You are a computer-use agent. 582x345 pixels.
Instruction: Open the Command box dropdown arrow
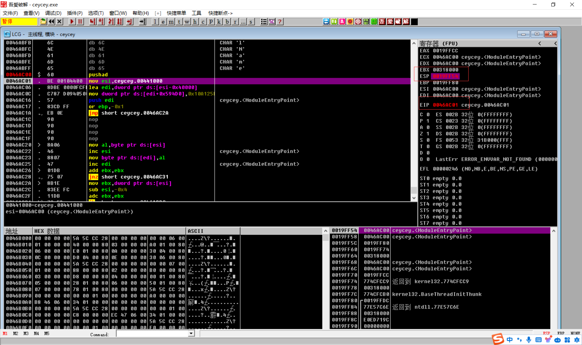coord(191,333)
